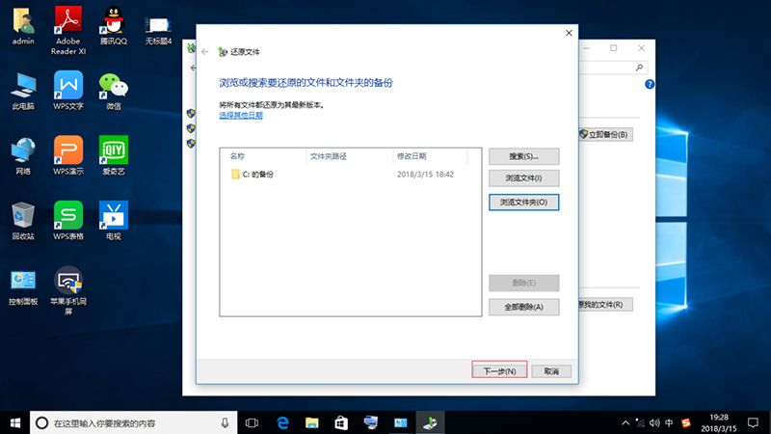Click the blue help icon in background window

pos(650,84)
